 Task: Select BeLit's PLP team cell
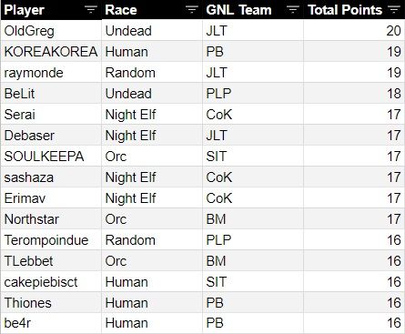tap(253, 94)
